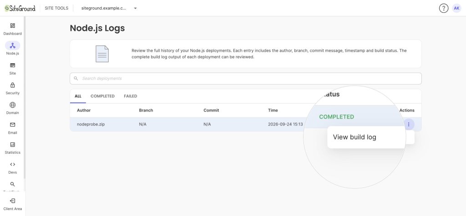Screen dimensions: 466x216
Task: Switch to the FAILED tab
Action: [x=131, y=96]
